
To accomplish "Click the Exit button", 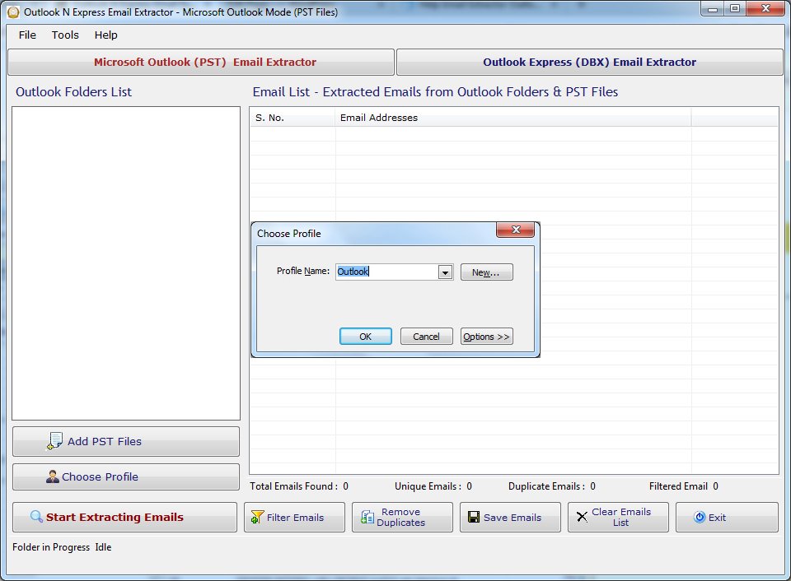I will coord(727,517).
